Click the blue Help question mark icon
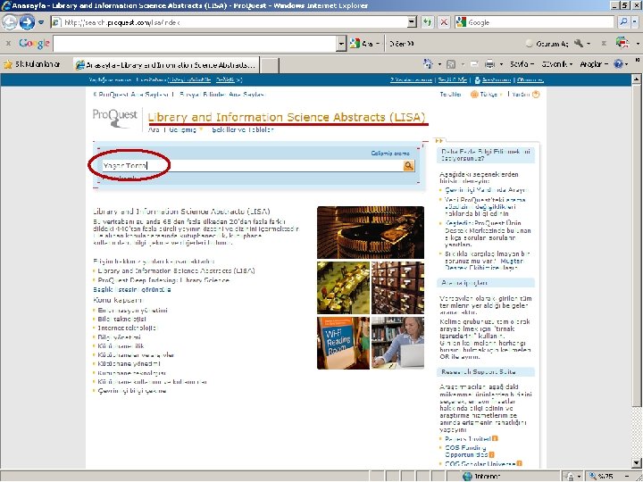Screen dimensions: 643x482 [x=618, y=64]
